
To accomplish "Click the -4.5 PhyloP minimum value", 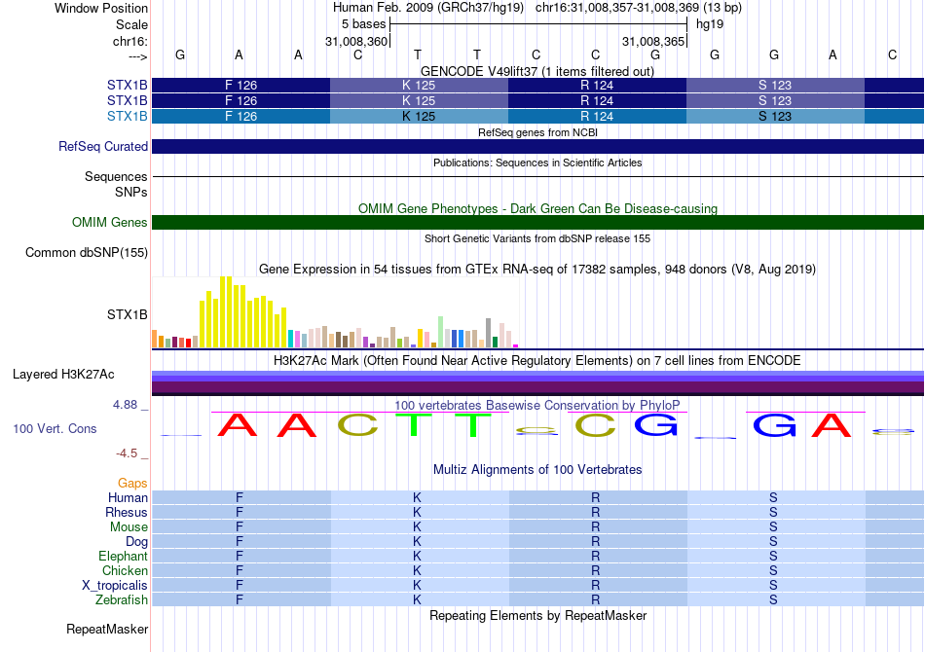I will [x=127, y=453].
